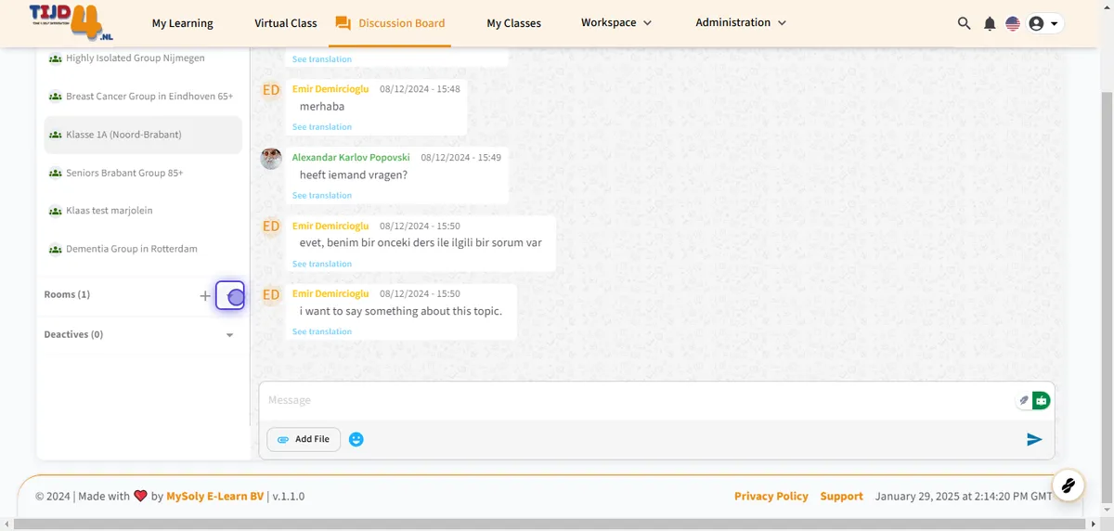Open the Support link
Image resolution: width=1114 pixels, height=531 pixels.
point(842,497)
